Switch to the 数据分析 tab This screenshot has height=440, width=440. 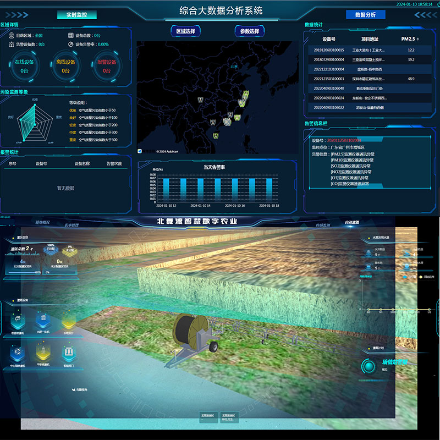click(x=366, y=15)
